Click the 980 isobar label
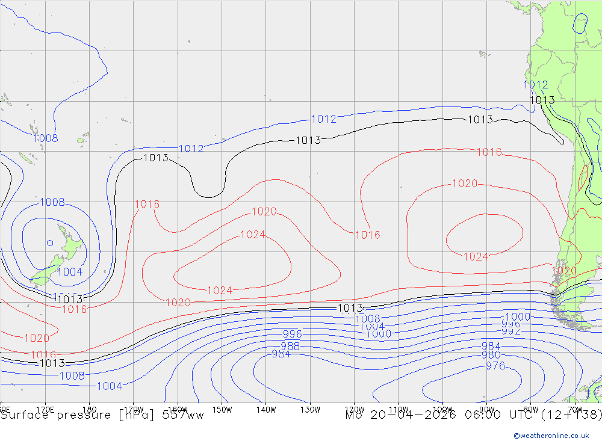 [491, 355]
